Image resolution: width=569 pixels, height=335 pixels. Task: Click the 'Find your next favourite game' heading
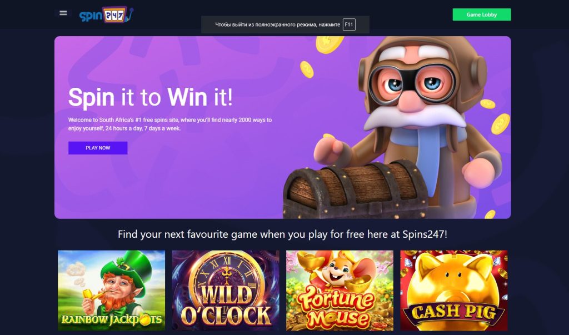[282, 234]
